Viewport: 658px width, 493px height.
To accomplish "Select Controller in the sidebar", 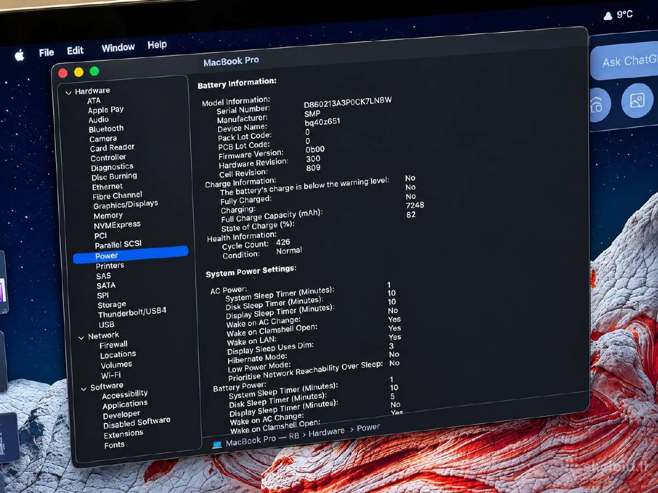I will (x=108, y=157).
